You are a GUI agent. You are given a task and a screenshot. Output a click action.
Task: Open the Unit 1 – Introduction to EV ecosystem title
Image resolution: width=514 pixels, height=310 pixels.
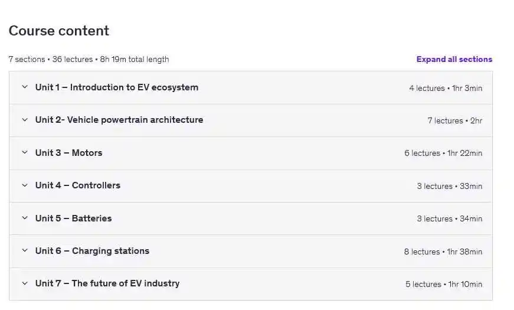(x=116, y=87)
